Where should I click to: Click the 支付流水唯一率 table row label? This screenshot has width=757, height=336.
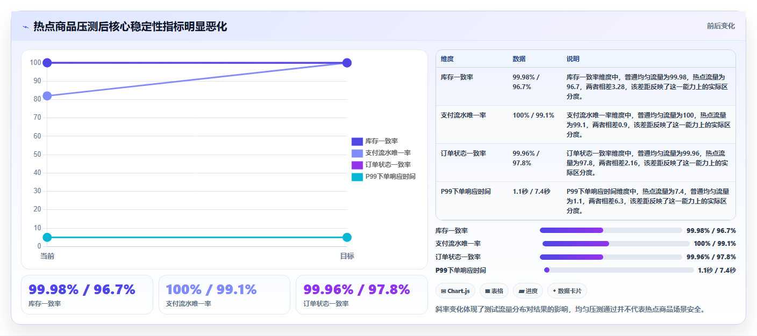pyautogui.click(x=463, y=115)
